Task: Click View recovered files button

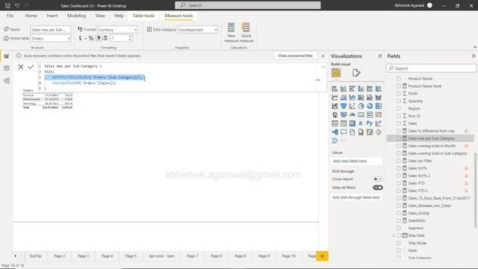Action: coord(296,56)
